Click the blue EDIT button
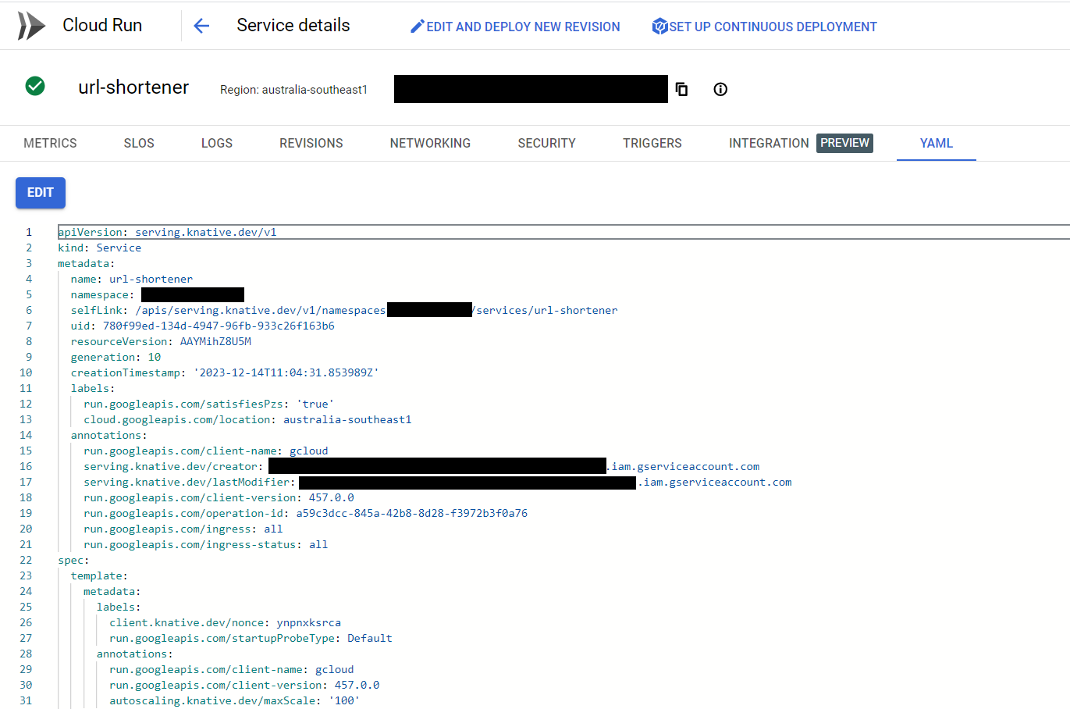The width and height of the screenshot is (1070, 709). (41, 193)
